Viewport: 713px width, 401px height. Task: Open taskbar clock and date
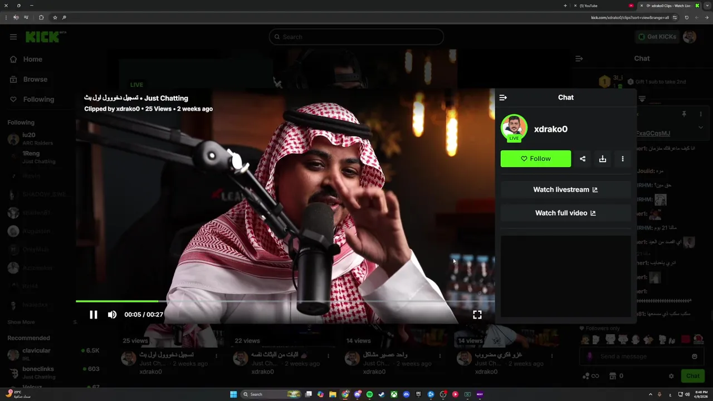(x=701, y=394)
